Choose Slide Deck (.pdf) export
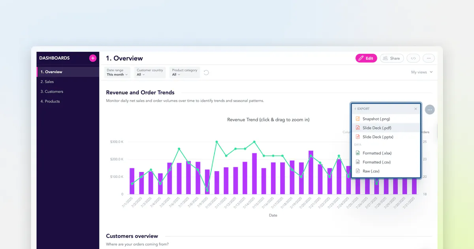Screen dimensions: 474x249 [x=386, y=128]
